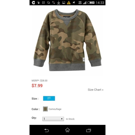This screenshot has height=135, width=135.
Task: Open the Qty quantity dropdown
Action: point(53,119)
